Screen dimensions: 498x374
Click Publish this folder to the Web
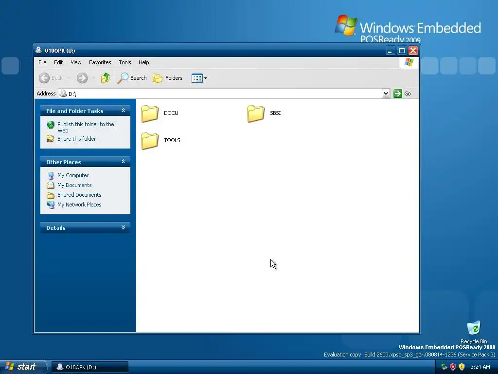point(86,127)
